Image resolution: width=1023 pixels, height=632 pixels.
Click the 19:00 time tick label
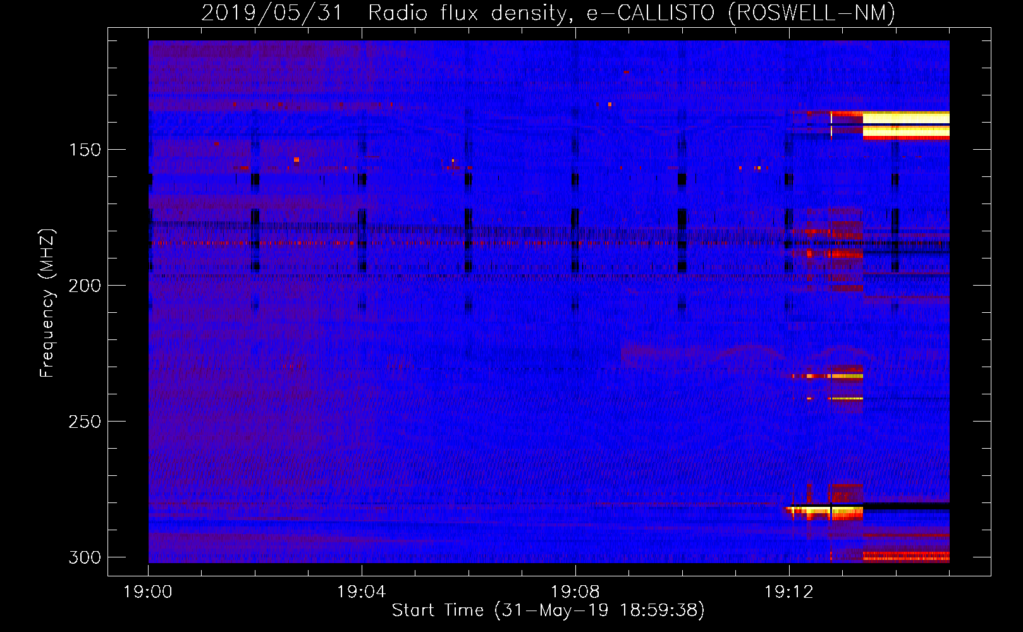coord(148,592)
